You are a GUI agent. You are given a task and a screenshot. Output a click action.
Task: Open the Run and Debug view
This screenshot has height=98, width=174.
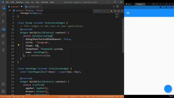tap(3, 29)
